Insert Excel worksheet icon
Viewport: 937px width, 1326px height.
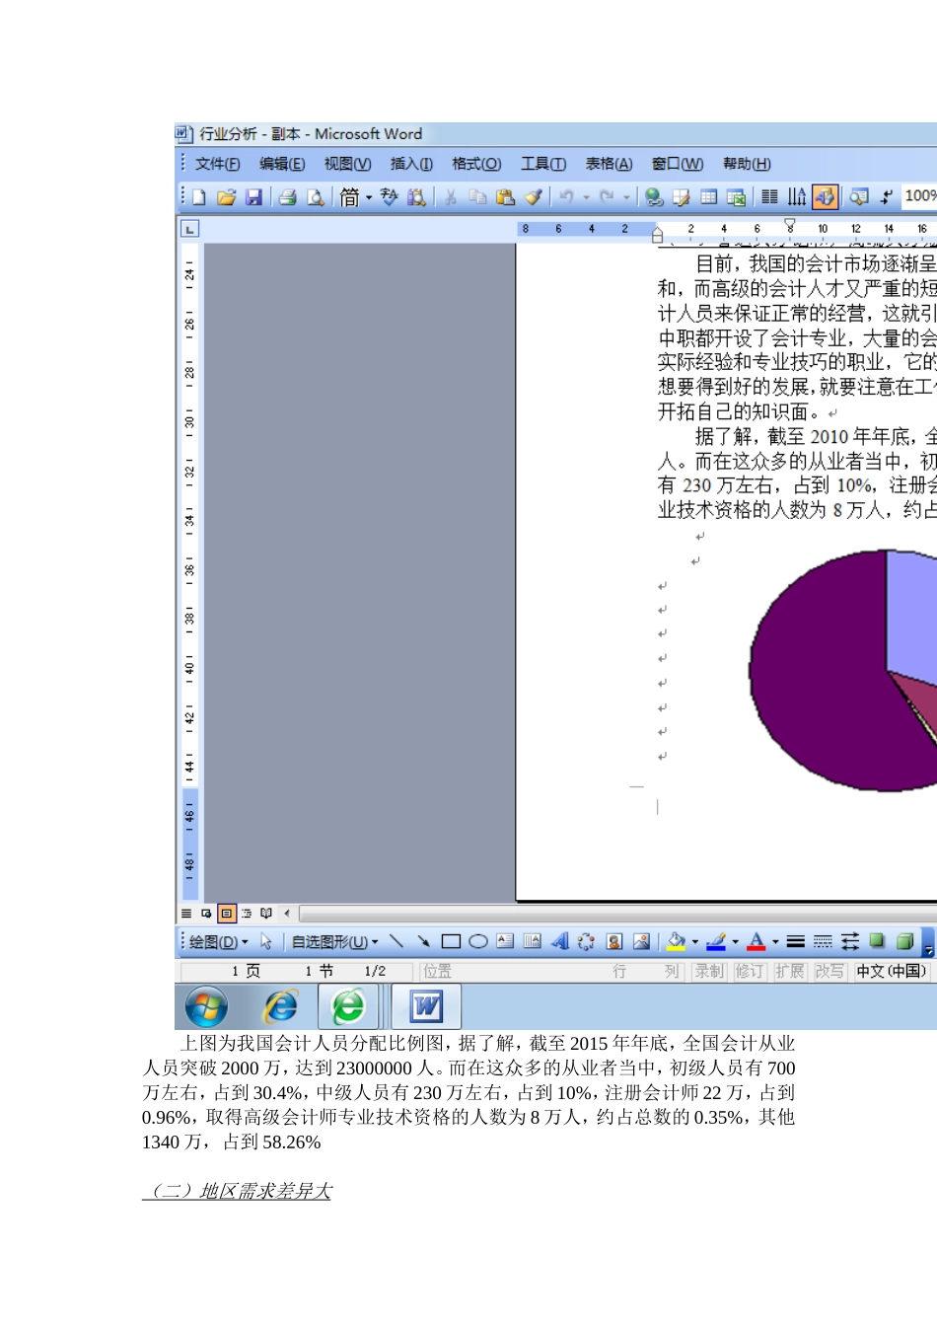pos(737,197)
